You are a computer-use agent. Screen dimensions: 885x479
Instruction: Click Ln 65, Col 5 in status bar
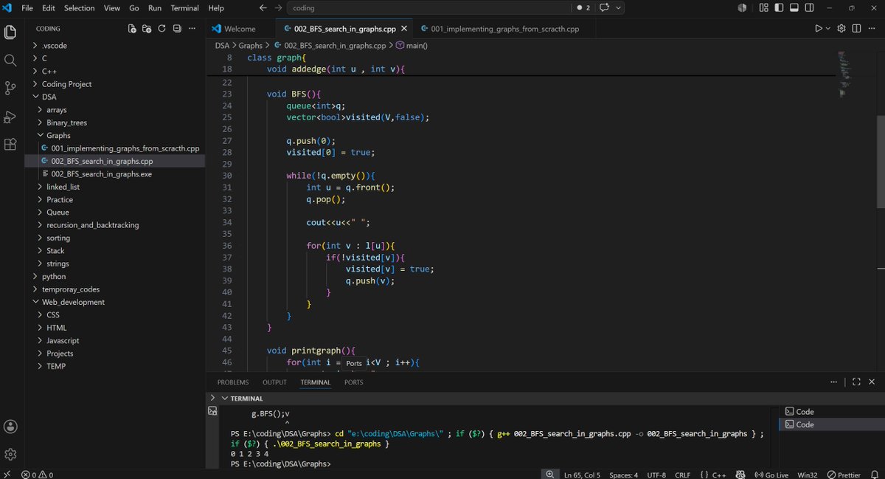pyautogui.click(x=583, y=474)
